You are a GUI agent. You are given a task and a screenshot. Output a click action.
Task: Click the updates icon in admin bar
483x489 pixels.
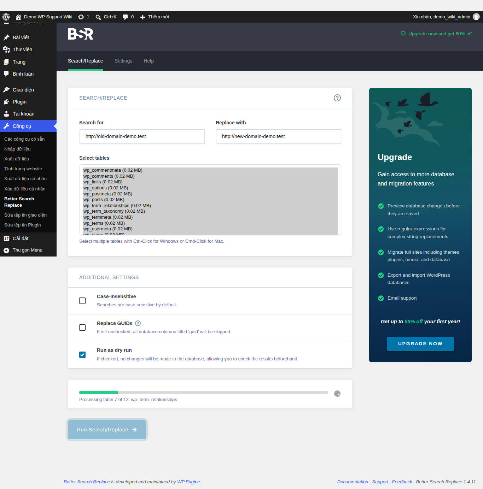point(81,17)
